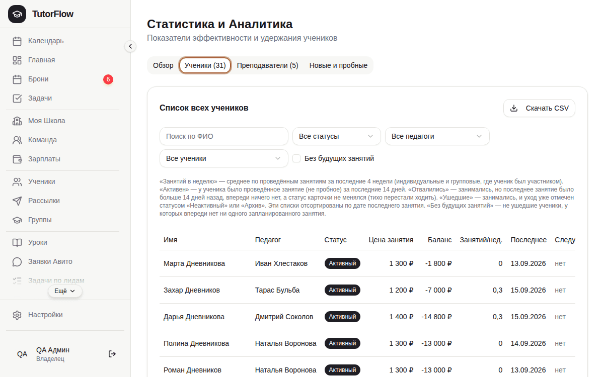Click the Цена занятия column header

tap(391, 240)
